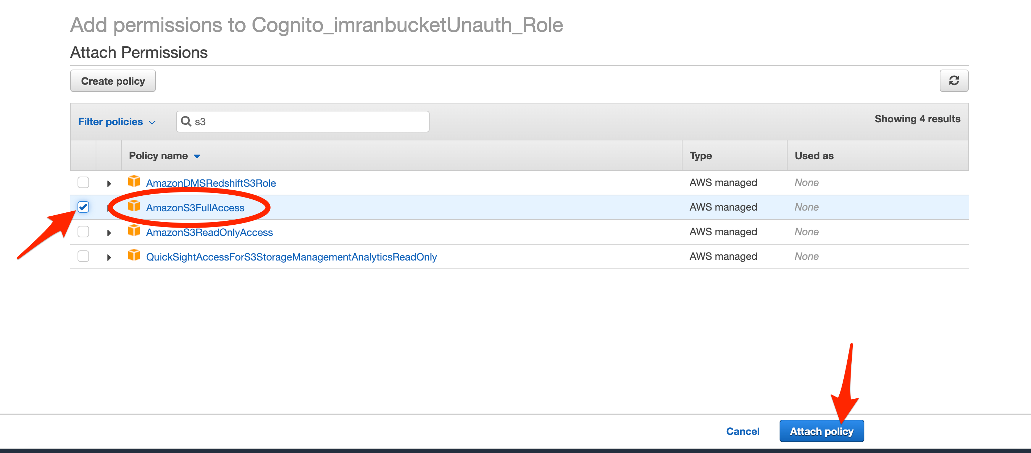Check the AmazonDMSRedshiftS3Role checkbox
The image size is (1031, 453).
(x=83, y=182)
